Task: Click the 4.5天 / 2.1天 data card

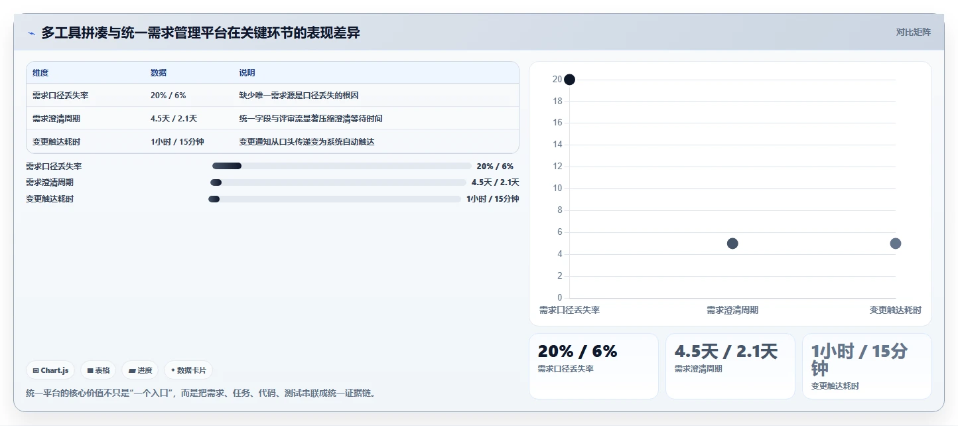Action: (730, 366)
